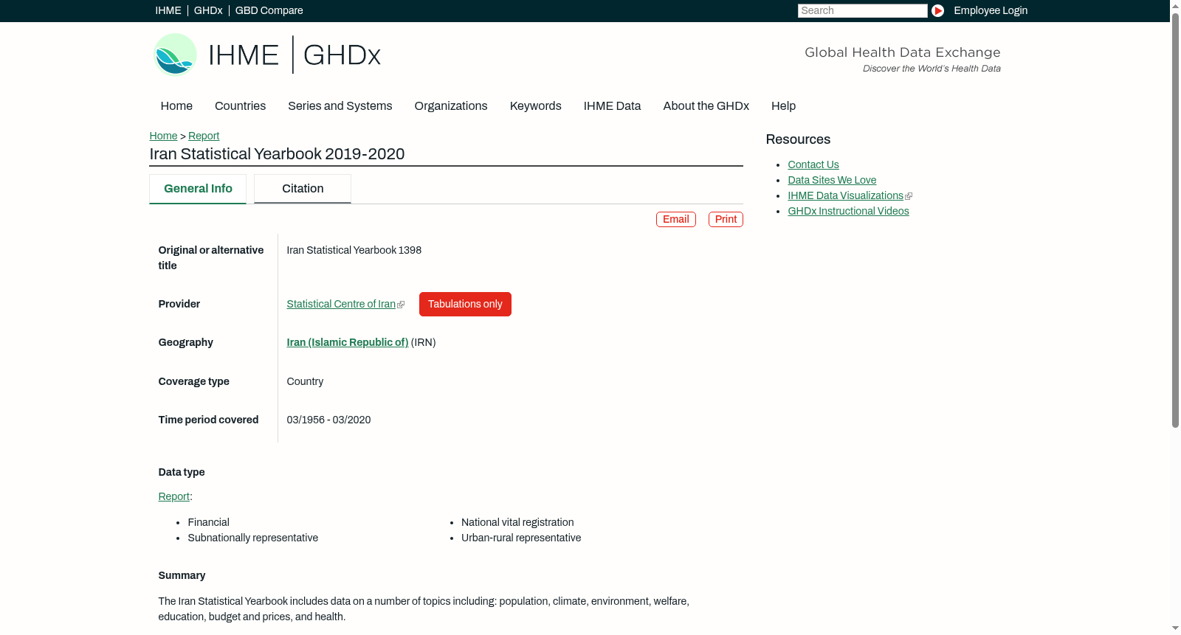1181x635 pixels.
Task: Click the Print button
Action: [x=726, y=219]
